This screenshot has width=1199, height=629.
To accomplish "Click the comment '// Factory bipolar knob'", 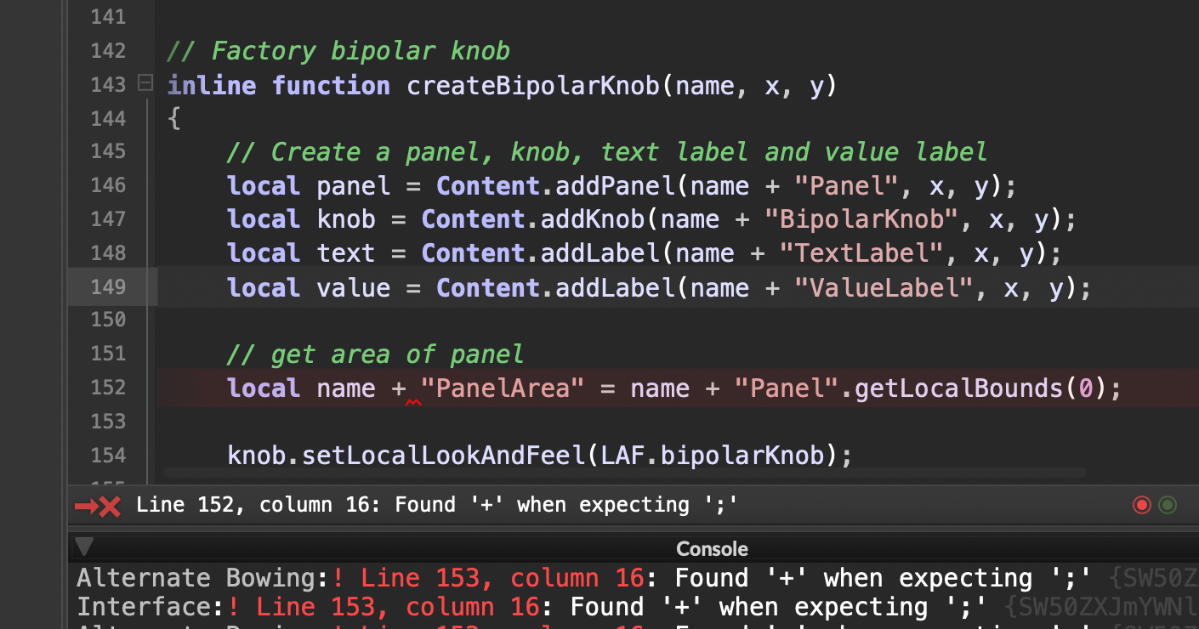I will click(x=338, y=52).
